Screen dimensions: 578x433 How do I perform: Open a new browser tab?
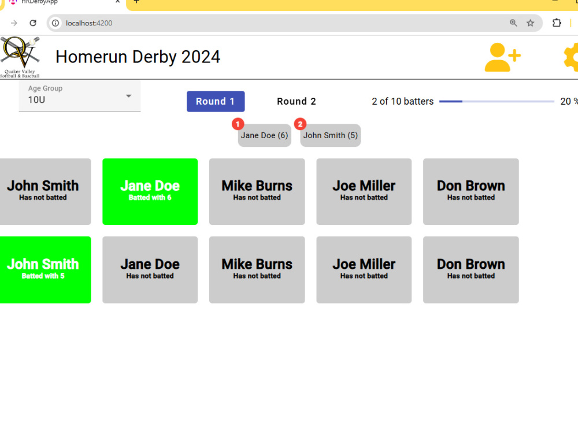136,2
